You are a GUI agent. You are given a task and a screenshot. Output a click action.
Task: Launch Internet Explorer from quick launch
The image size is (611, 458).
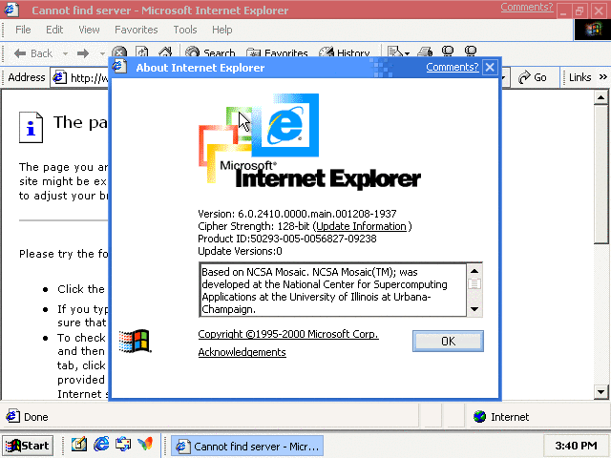coord(101,444)
